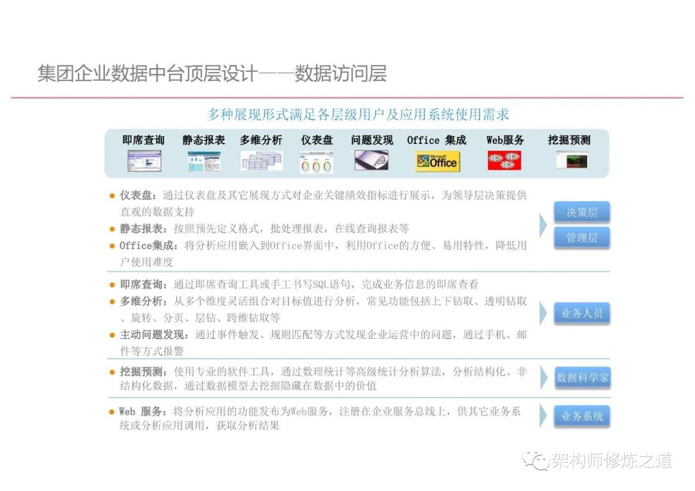
Task: Select the 仪表盘 header label
Action: click(317, 140)
